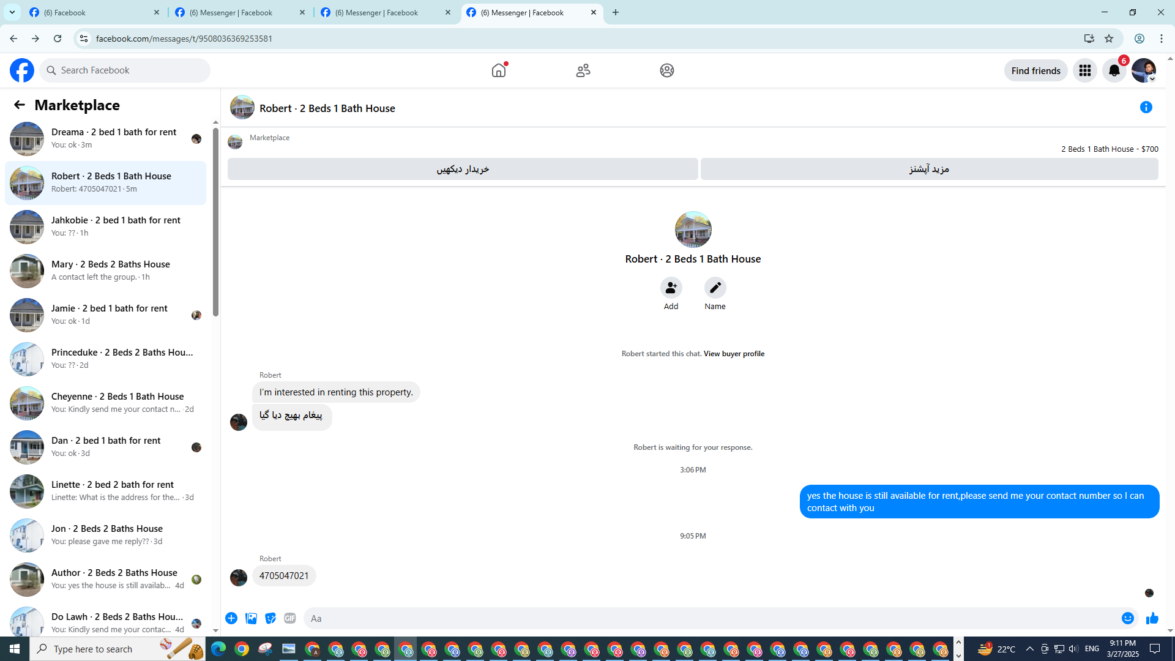This screenshot has width=1175, height=661.
Task: Attach a photo file icon
Action: point(251,618)
